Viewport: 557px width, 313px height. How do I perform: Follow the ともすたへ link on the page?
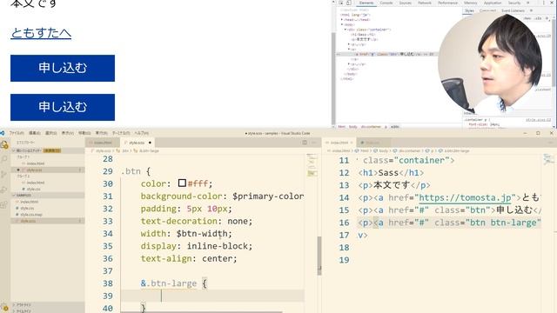[41, 33]
